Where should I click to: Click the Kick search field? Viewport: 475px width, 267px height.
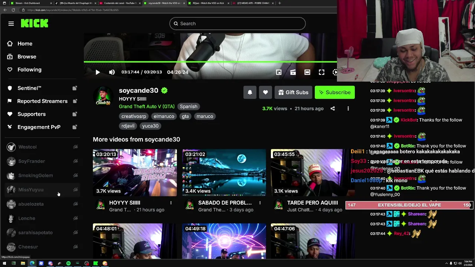[237, 24]
